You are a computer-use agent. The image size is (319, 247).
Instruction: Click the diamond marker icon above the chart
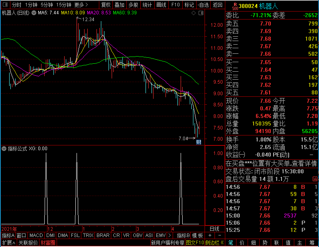193,13
